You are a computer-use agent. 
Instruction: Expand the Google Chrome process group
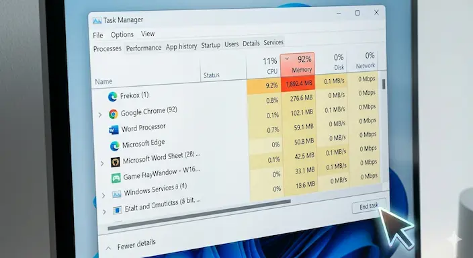pos(100,115)
